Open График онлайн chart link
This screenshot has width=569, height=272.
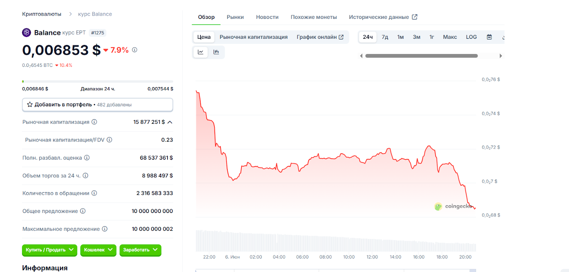(x=320, y=37)
